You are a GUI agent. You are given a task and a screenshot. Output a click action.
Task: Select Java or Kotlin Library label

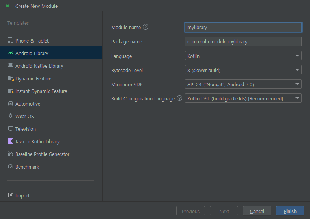pos(37,141)
